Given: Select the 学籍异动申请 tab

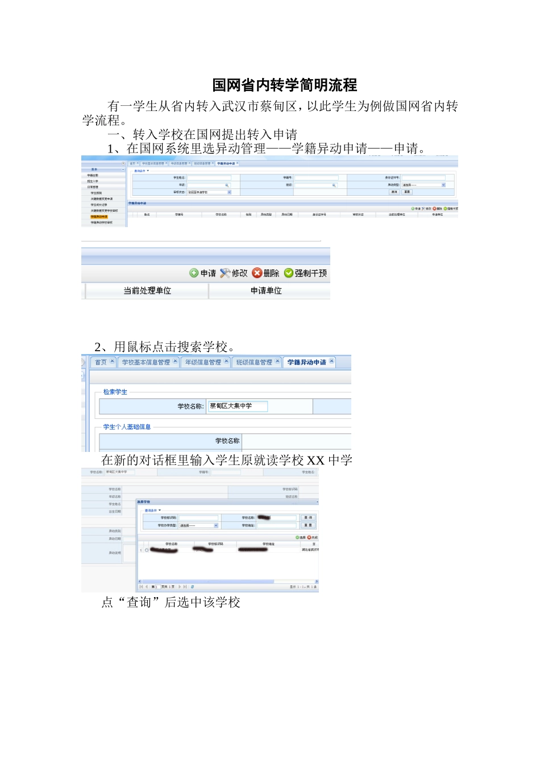Looking at the screenshot, I should pyautogui.click(x=306, y=362).
